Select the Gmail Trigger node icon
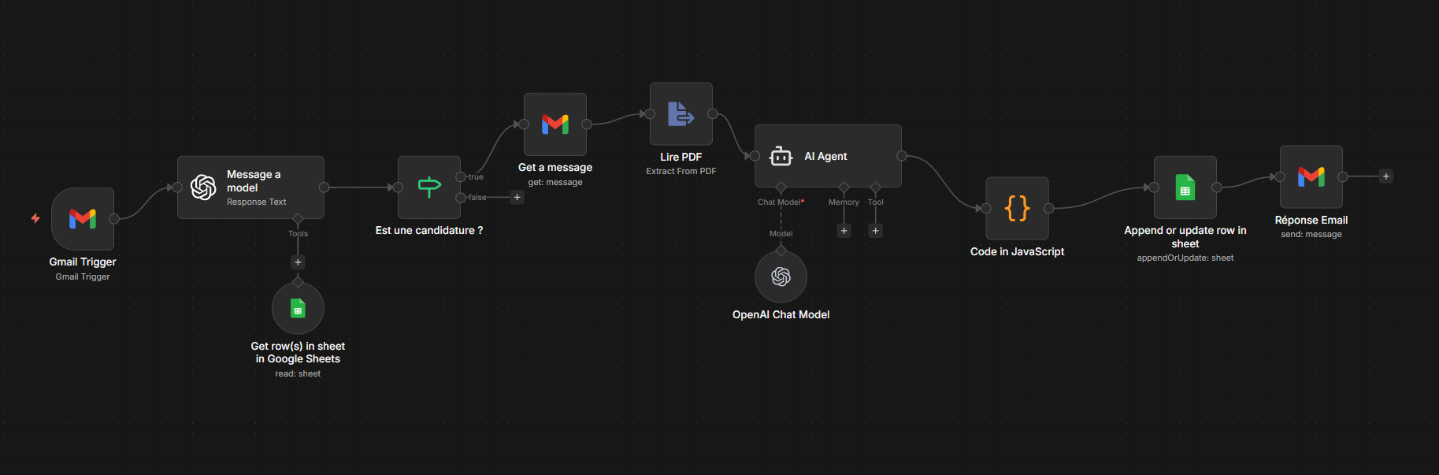The height and width of the screenshot is (475, 1439). pos(83,219)
